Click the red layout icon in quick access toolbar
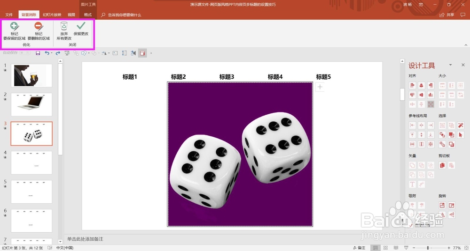470x251 pixels. click(142, 53)
